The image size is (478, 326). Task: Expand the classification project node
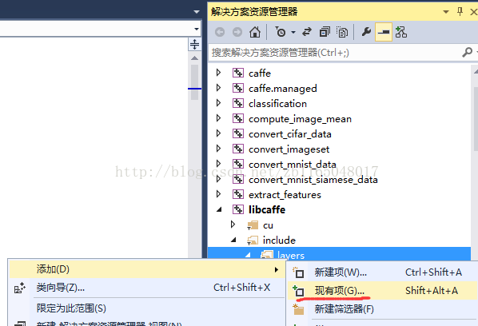tap(218, 103)
